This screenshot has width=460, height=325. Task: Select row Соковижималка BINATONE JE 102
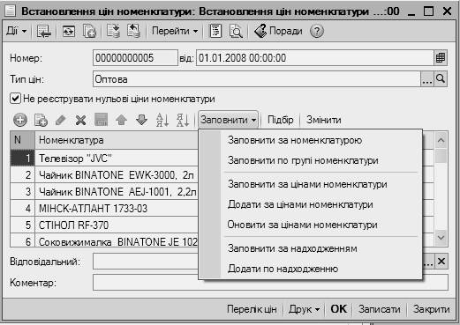click(104, 241)
